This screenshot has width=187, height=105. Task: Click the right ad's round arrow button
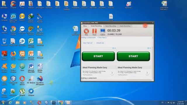[x=147, y=73]
